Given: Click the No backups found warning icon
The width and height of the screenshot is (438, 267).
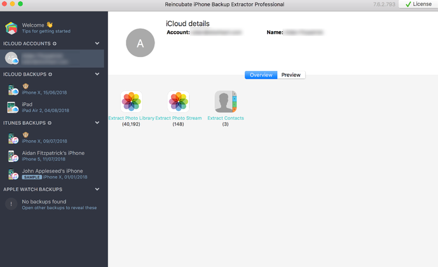Looking at the screenshot, I should point(11,204).
